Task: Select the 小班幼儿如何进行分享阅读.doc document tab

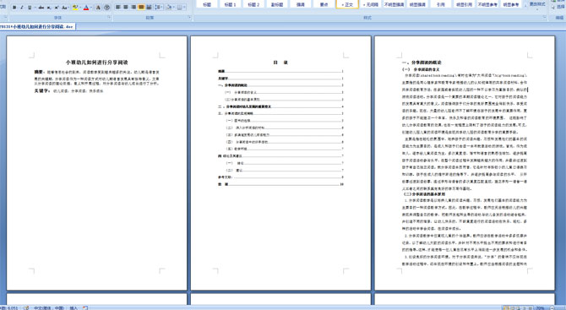Action: 37,27
